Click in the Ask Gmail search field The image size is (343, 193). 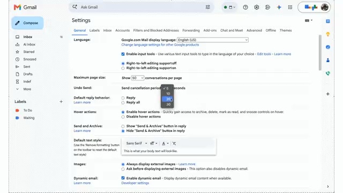(x=141, y=7)
